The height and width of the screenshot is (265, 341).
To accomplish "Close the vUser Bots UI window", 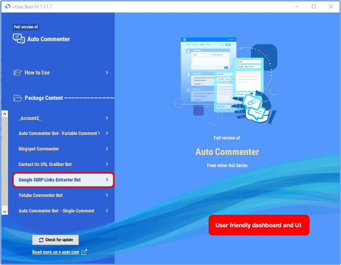I will click(331, 6).
